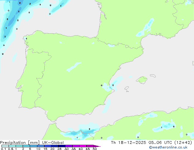Select the 30–35 mm purple legend swatch
The height and width of the screenshot is (150, 194).
click(x=69, y=146)
